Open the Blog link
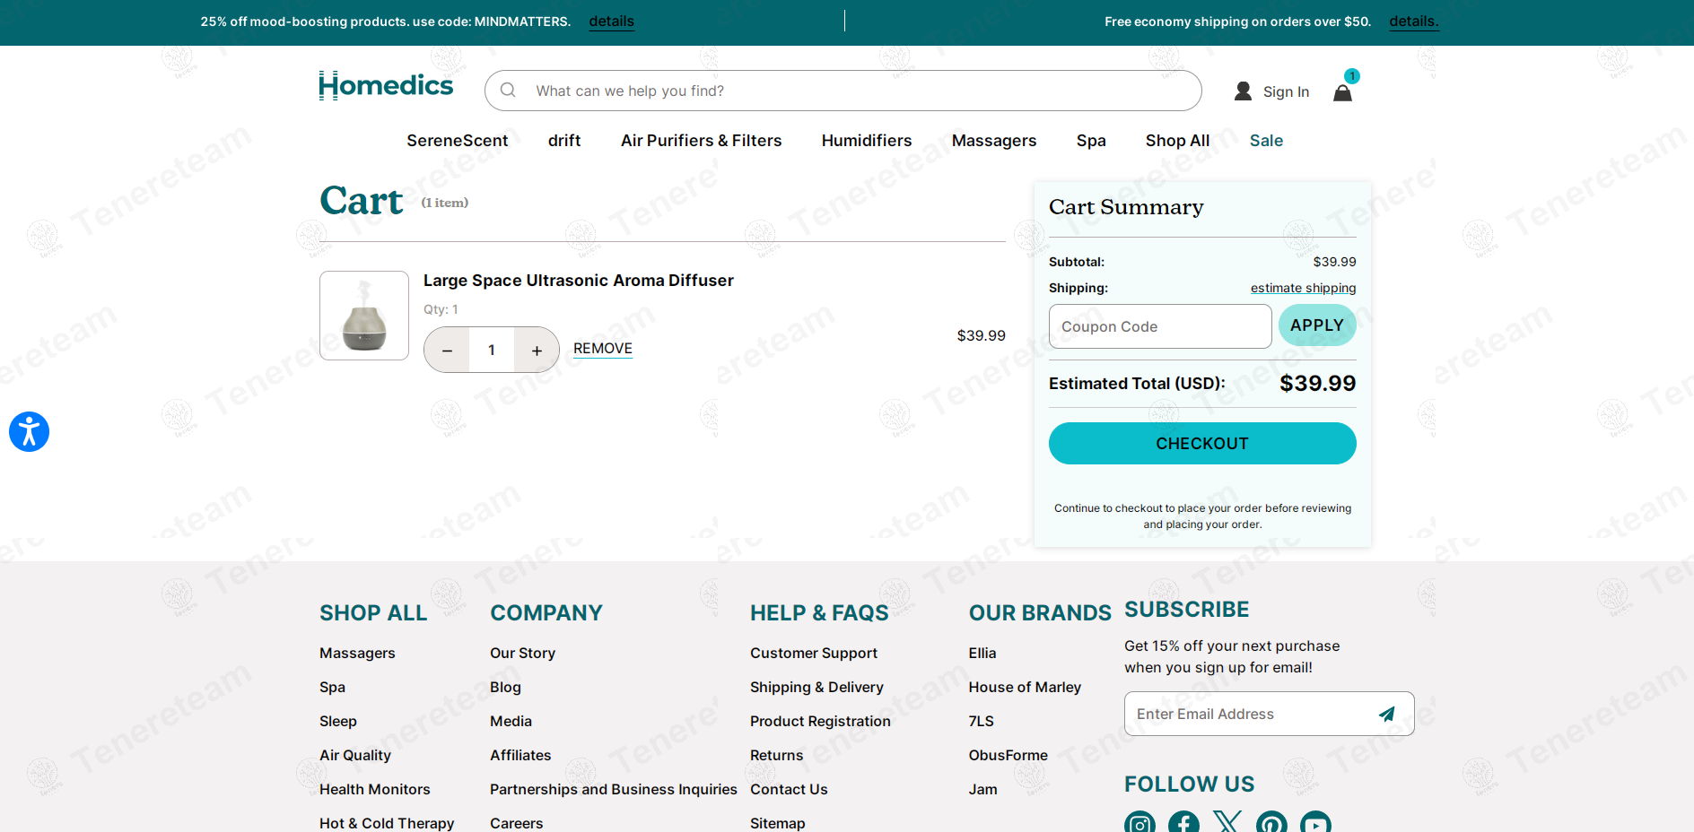This screenshot has height=832, width=1694. (x=505, y=687)
